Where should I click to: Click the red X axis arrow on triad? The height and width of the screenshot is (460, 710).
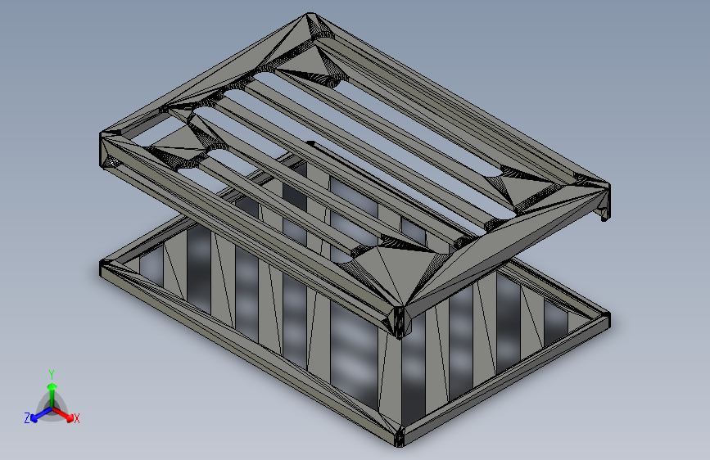pyautogui.click(x=63, y=414)
